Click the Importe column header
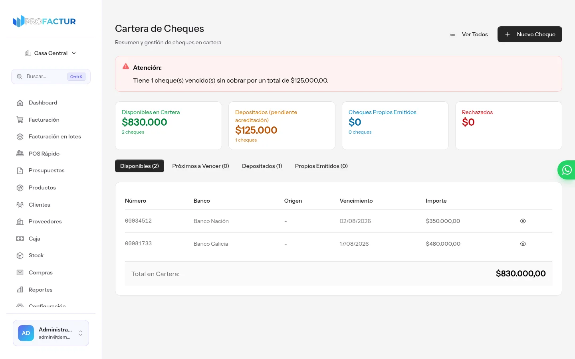This screenshot has width=575, height=359. (x=436, y=201)
